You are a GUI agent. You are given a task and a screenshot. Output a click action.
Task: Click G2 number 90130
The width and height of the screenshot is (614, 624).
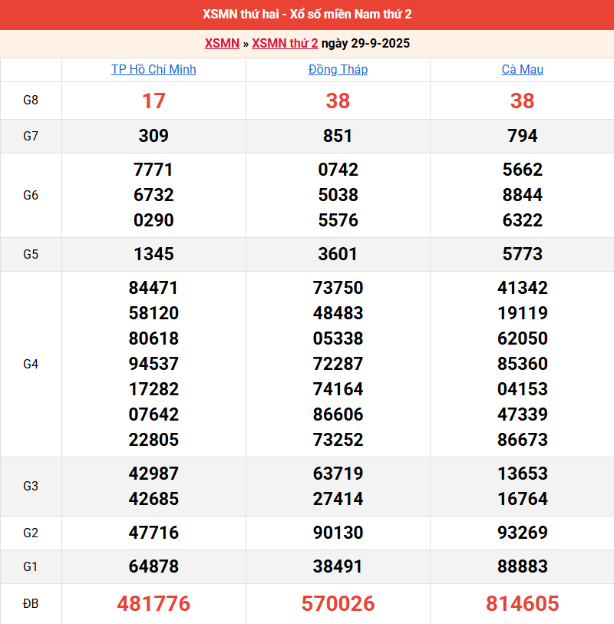(338, 533)
